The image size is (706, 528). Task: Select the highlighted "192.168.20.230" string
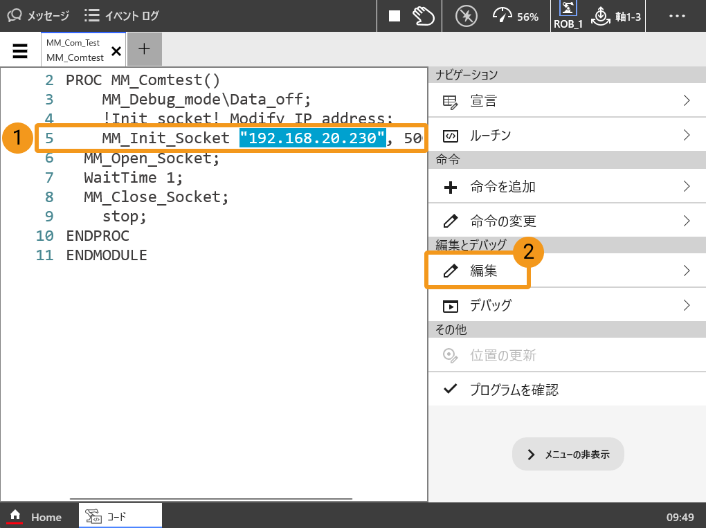(312, 138)
